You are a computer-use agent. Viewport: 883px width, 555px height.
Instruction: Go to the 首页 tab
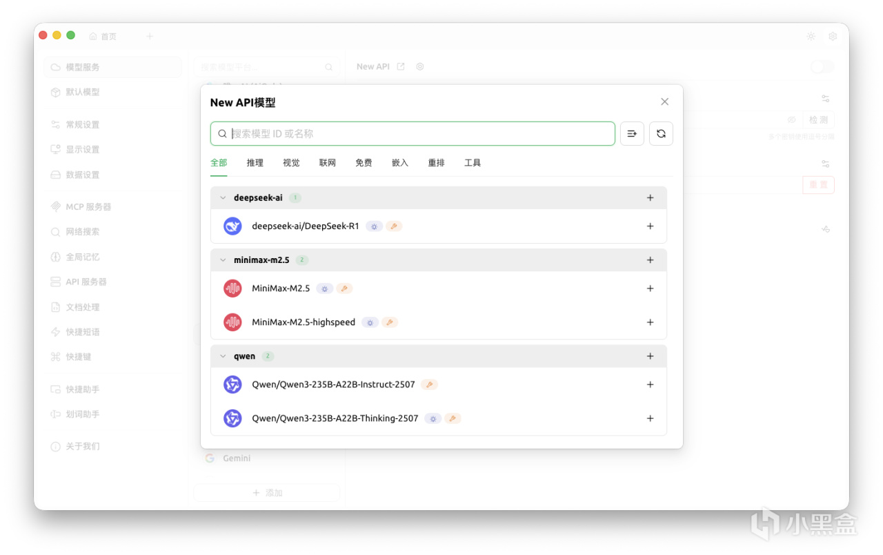[x=103, y=37]
